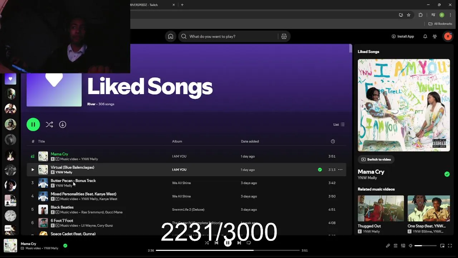Go to Spotify Home icon
The width and height of the screenshot is (458, 258).
pyautogui.click(x=171, y=36)
